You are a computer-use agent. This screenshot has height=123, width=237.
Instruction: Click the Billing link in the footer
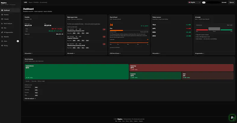tap(131, 121)
